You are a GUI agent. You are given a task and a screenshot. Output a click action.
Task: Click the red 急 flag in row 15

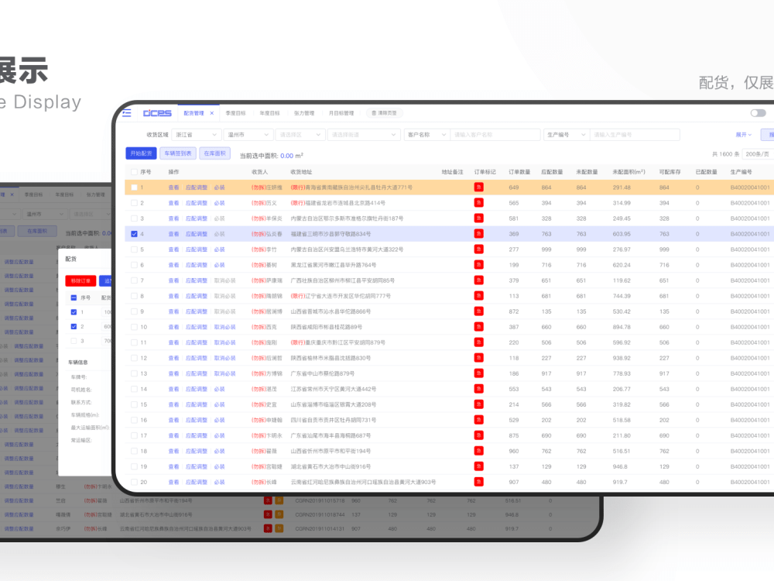tap(478, 404)
